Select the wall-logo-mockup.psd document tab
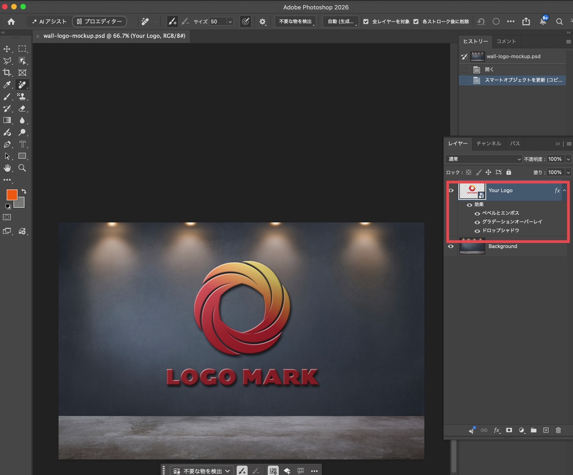Image resolution: width=573 pixels, height=475 pixels. (x=114, y=36)
